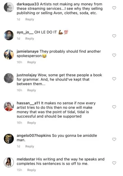
Task: Like meldastar's comment about his writing
Action: [114, 163]
